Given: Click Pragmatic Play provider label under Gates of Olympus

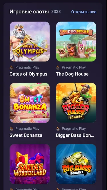Looking at the screenshot, I should [x=27, y=68].
